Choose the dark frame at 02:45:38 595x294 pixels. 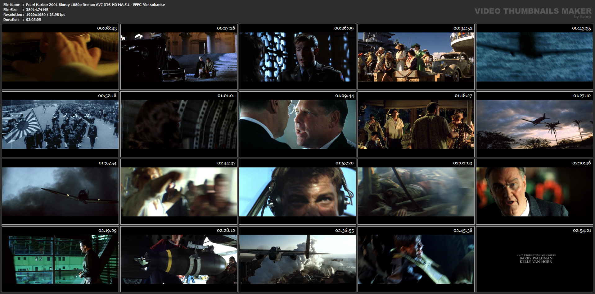[416, 259]
